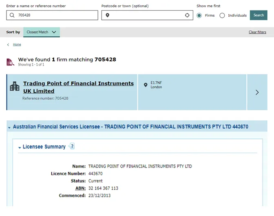This screenshot has width=274, height=216.
Task: Click the document search results icon
Action: click(x=10, y=62)
